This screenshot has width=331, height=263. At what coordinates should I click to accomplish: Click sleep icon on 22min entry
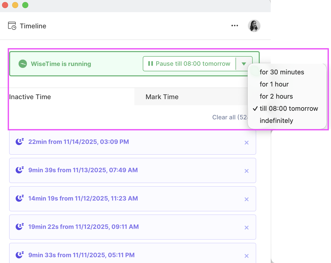tap(20, 142)
